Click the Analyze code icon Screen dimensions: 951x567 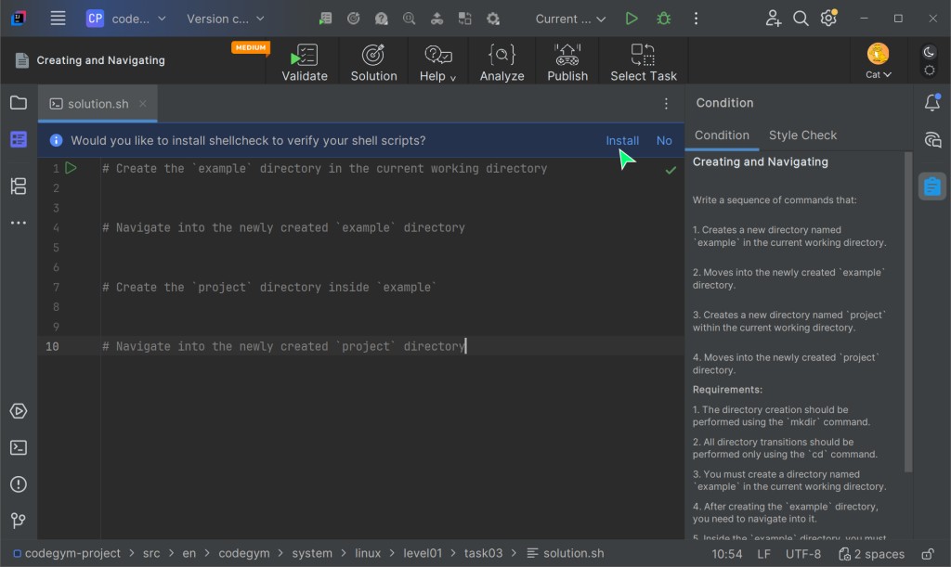(502, 55)
